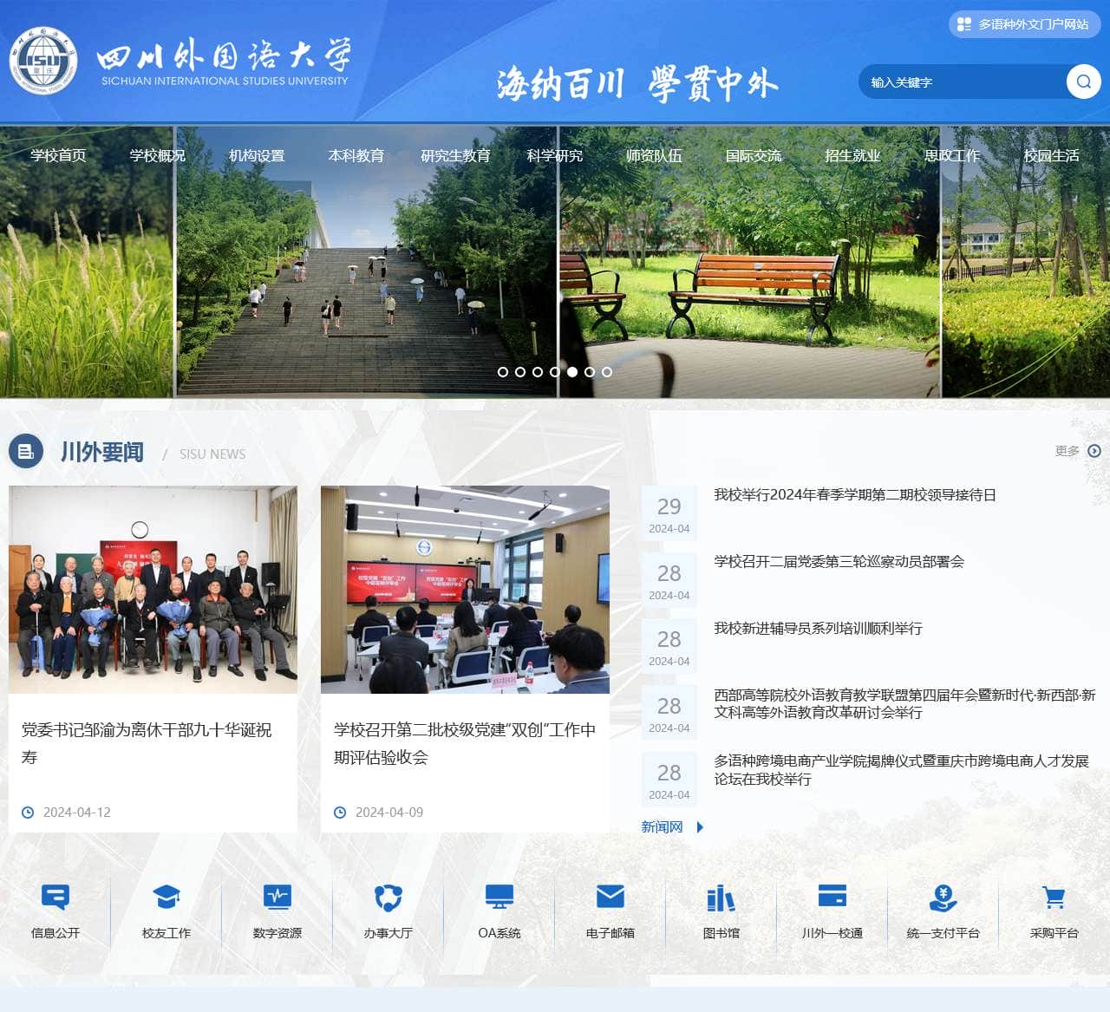
Task: Click the search magnifier icon
Action: click(x=1082, y=82)
